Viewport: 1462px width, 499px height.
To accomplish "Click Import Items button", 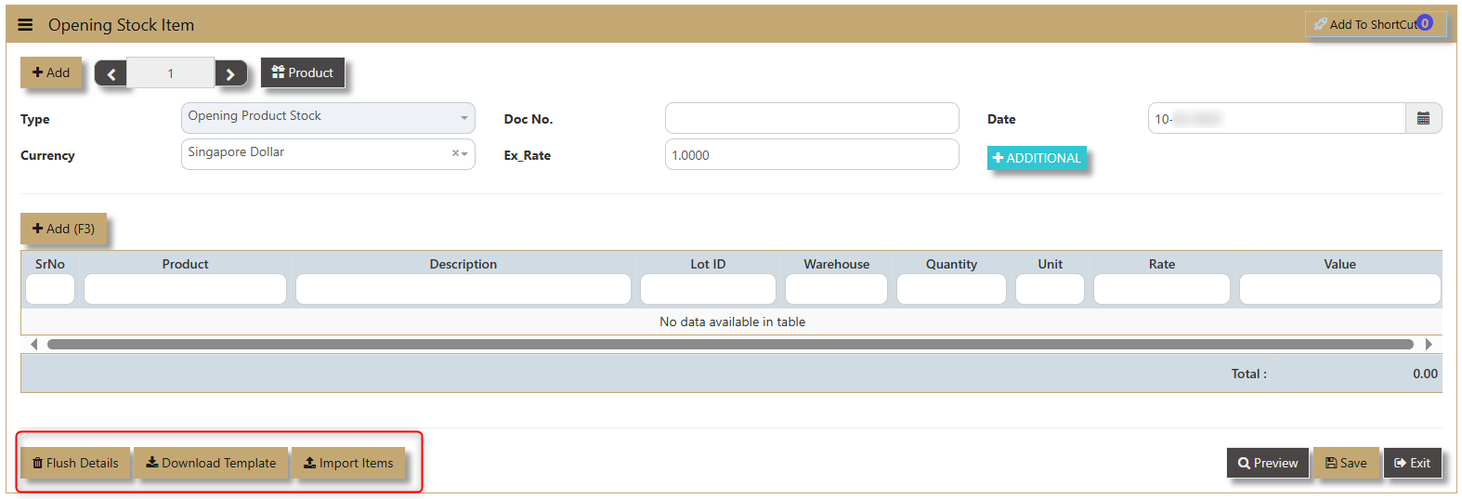I will [x=348, y=463].
